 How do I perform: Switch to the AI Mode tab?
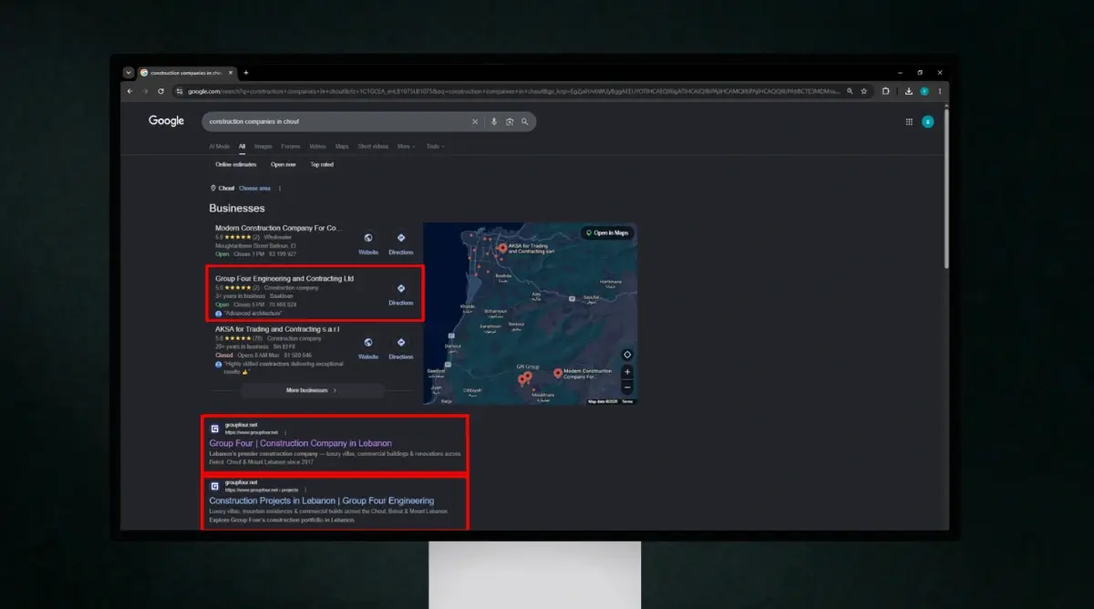coord(219,146)
